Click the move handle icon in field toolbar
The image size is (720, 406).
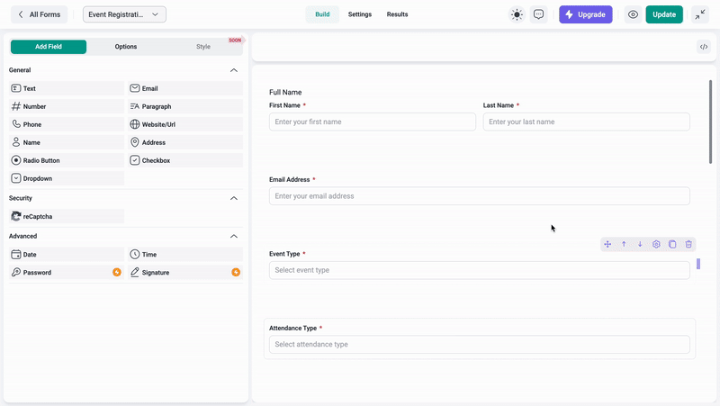[607, 244]
